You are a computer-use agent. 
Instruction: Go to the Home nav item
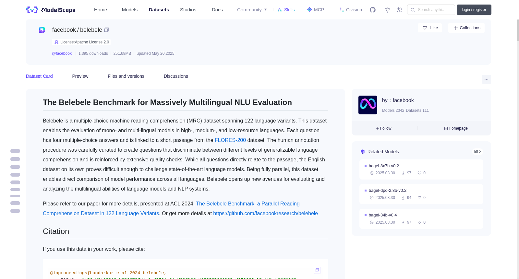click(101, 10)
